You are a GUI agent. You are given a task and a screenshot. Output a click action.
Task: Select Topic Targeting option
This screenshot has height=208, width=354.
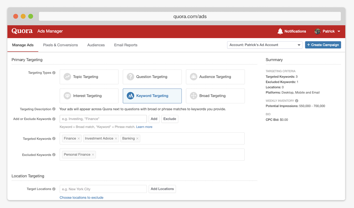(89, 77)
